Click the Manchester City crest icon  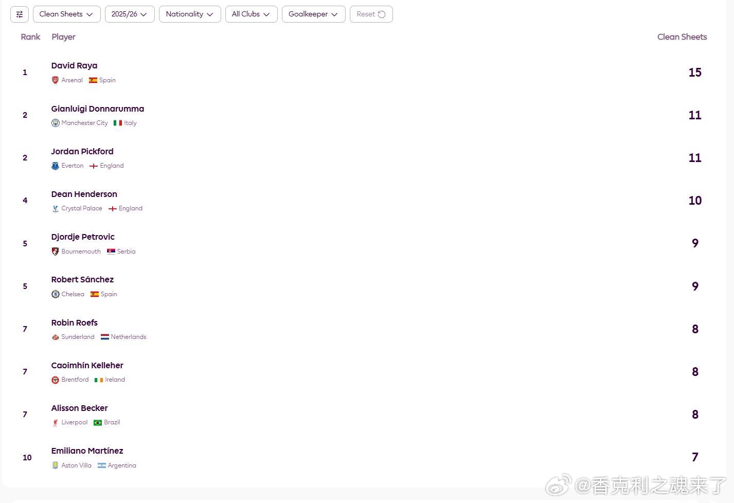coord(55,123)
